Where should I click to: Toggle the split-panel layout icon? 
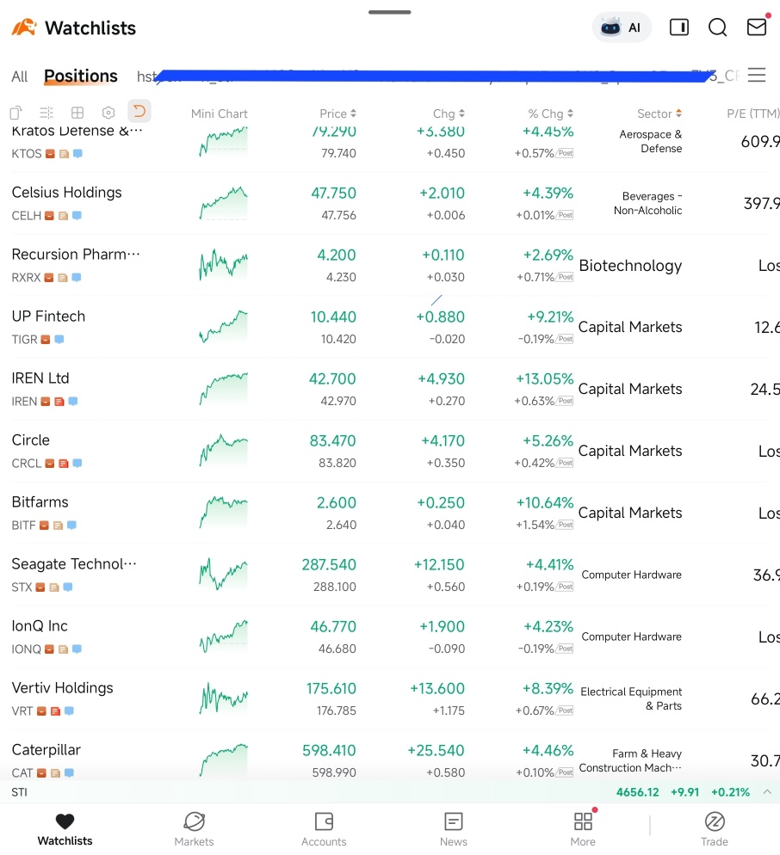click(679, 28)
